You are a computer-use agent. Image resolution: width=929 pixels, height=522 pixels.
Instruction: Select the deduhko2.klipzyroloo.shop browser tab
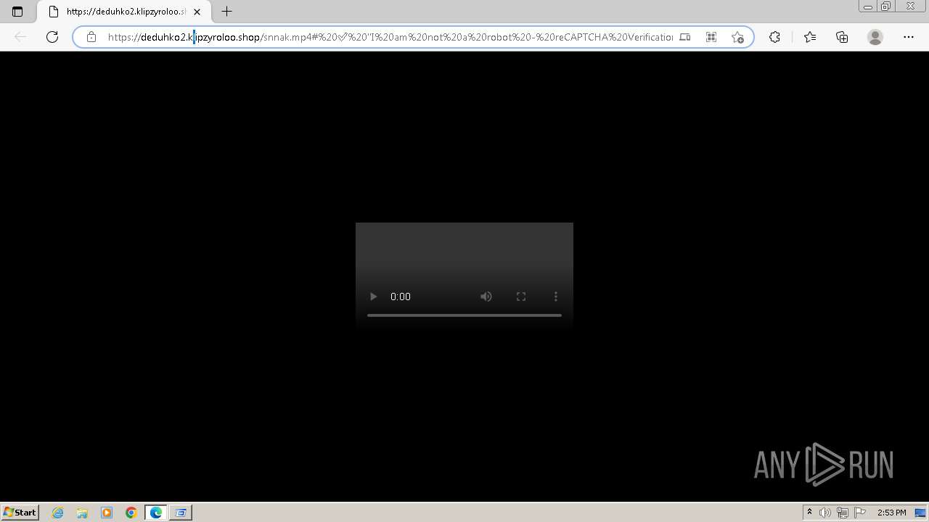click(124, 12)
